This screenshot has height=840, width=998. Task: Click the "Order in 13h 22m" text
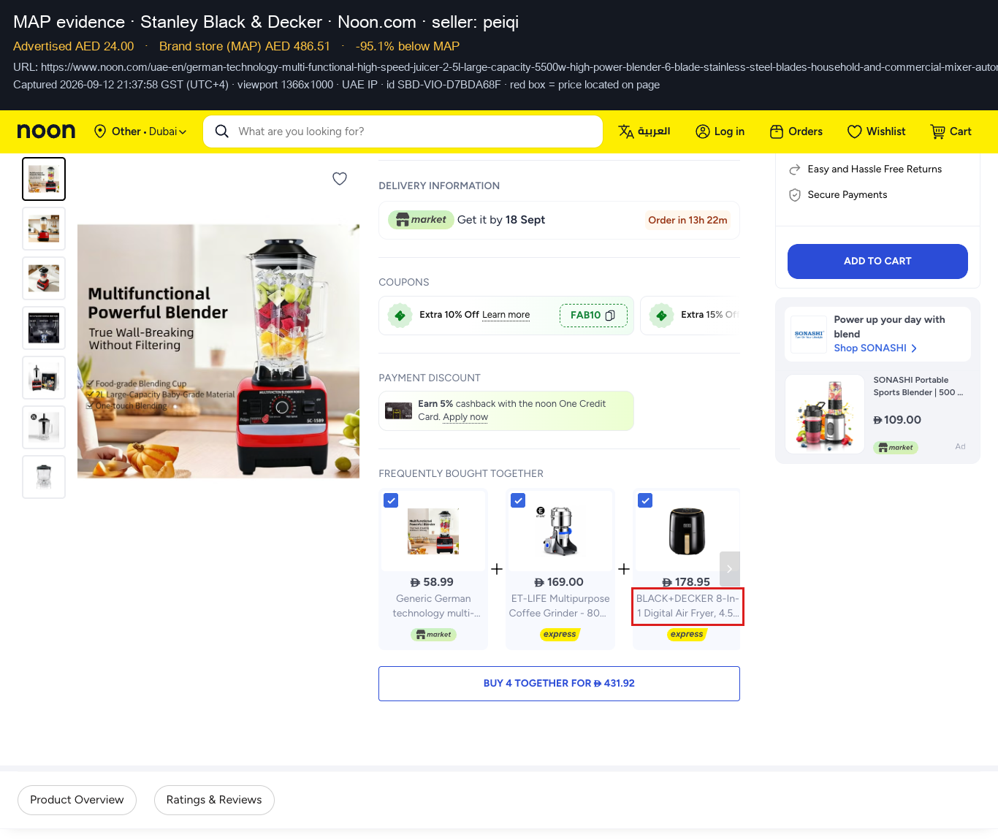tap(687, 220)
